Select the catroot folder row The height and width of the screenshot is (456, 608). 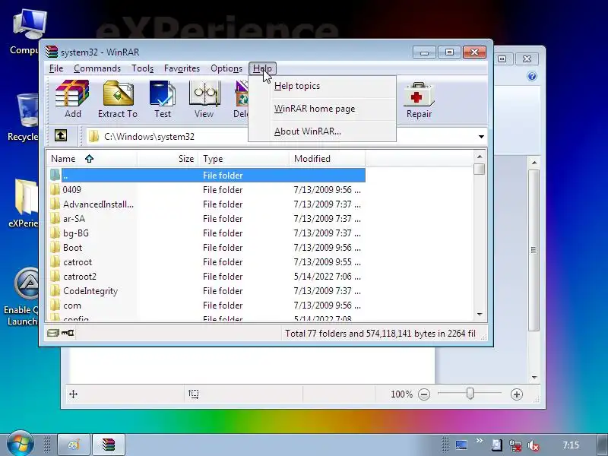(x=207, y=262)
